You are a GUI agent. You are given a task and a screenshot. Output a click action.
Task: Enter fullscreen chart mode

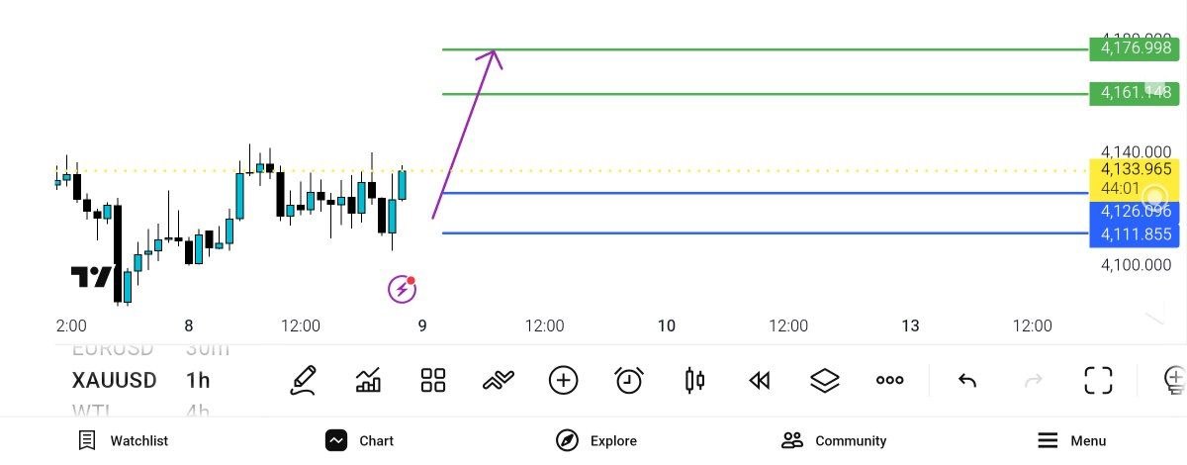coord(1098,381)
